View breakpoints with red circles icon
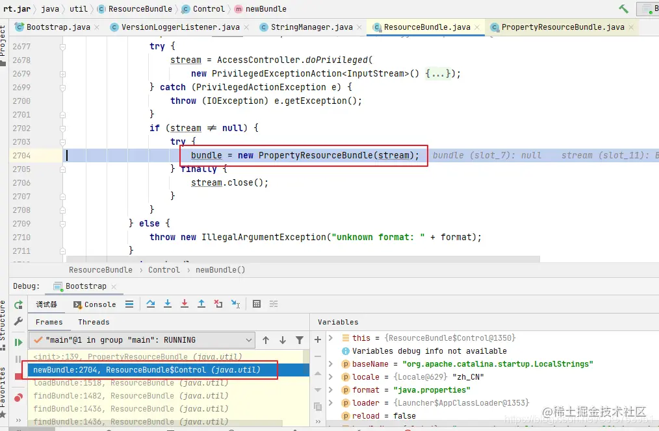This screenshot has height=431, width=659. (18, 397)
